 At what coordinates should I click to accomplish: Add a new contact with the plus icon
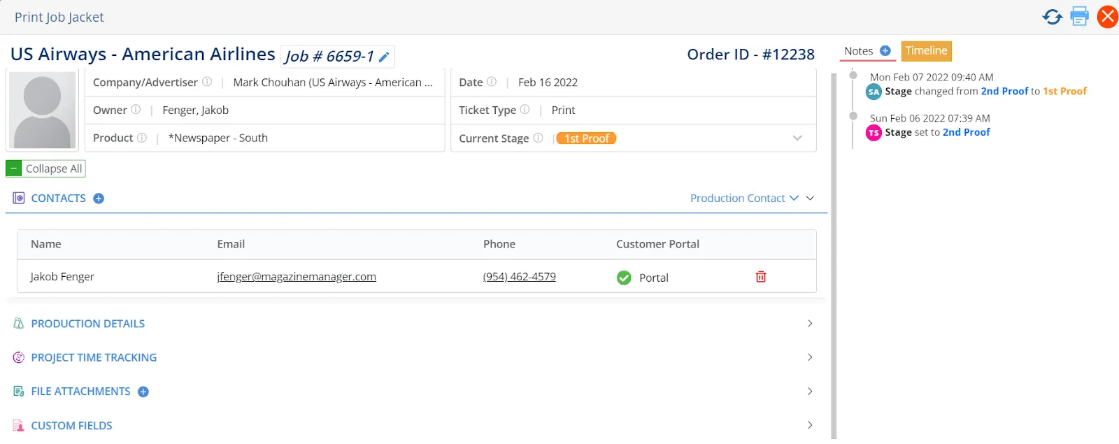click(99, 199)
